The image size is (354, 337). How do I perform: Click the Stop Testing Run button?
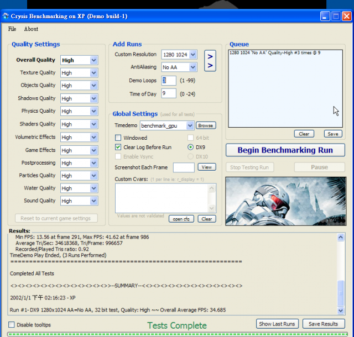point(249,167)
